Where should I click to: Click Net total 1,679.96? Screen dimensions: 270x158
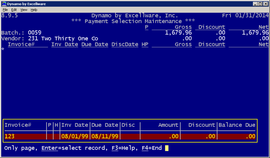point(255,32)
